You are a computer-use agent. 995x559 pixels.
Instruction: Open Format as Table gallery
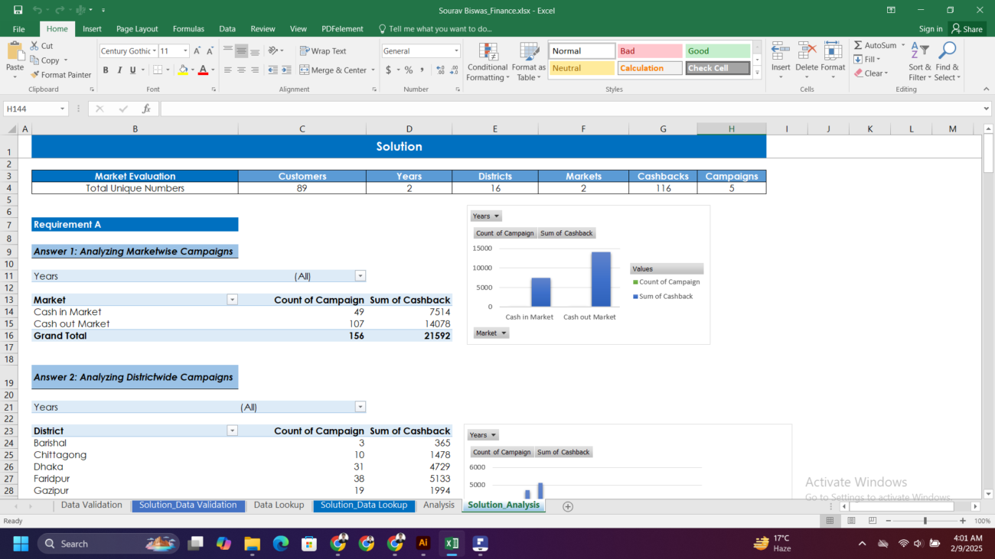(x=529, y=62)
